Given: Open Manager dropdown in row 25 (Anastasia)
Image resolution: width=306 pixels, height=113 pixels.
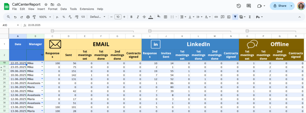Looking at the screenshot, I should [x=42, y=83].
